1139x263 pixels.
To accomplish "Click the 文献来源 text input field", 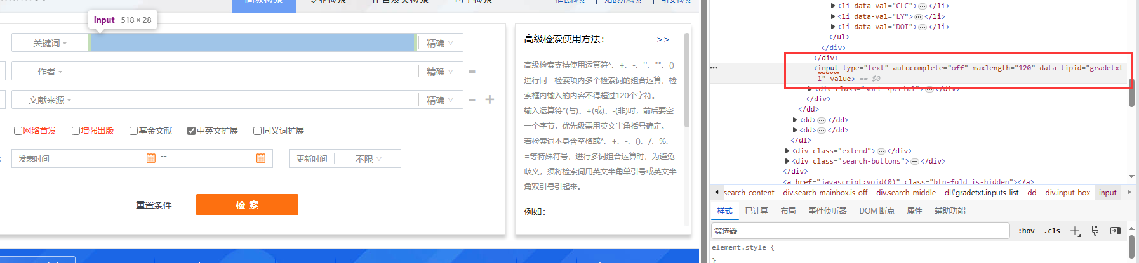I will point(253,100).
